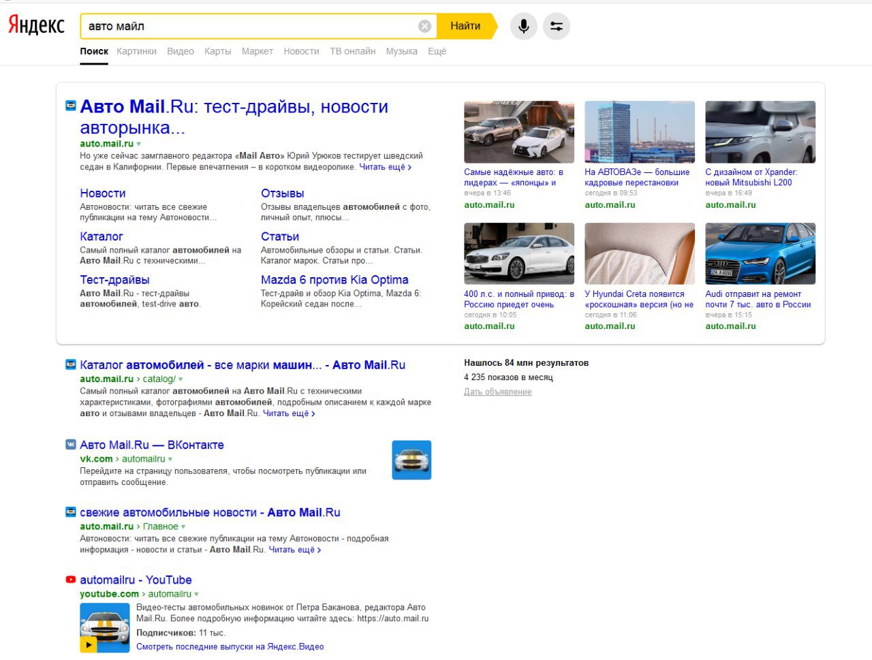The width and height of the screenshot is (872, 660).
Task: Open the Тест-драйвы sitelink
Action: [114, 280]
